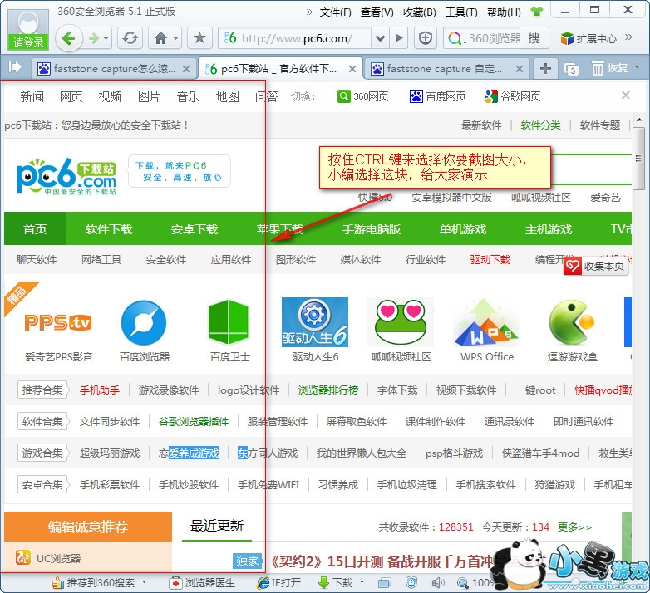Open a new tab with plus icon
Viewport: 650px width, 593px height.
tap(545, 68)
